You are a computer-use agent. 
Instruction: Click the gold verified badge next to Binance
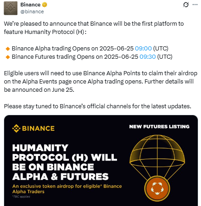pos(45,5)
